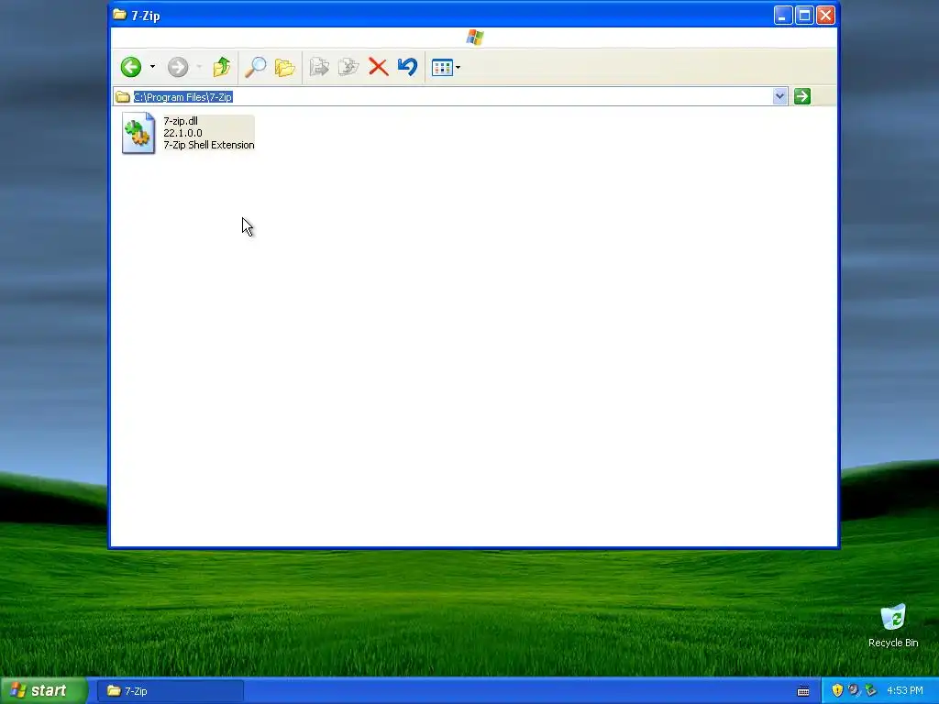
Task: Click the folder icon in address bar
Action: (123, 97)
